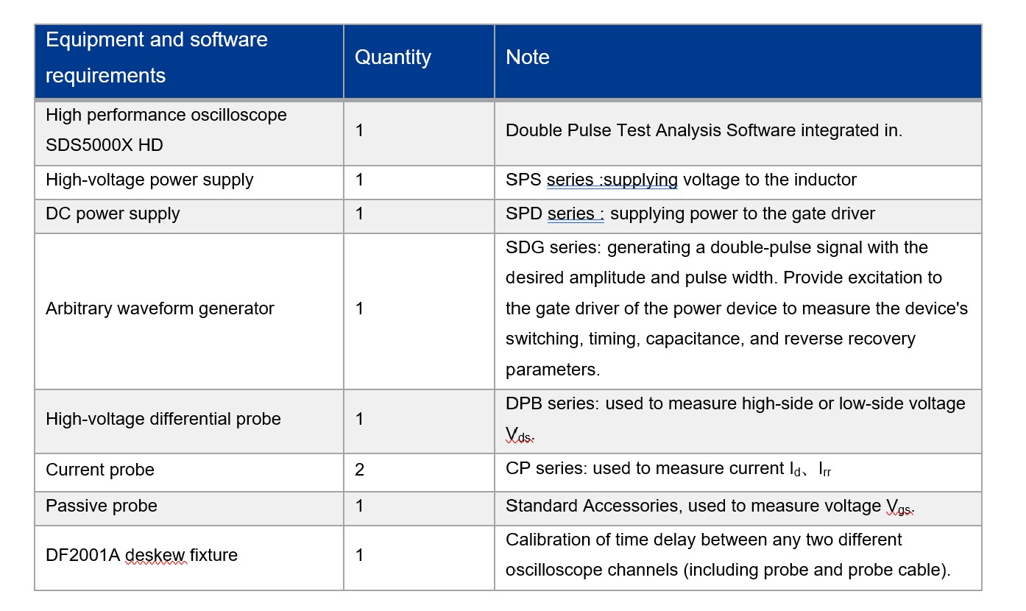Click the 'SDG series' note paragraph
The width and height of the screenshot is (1026, 611).
click(736, 308)
